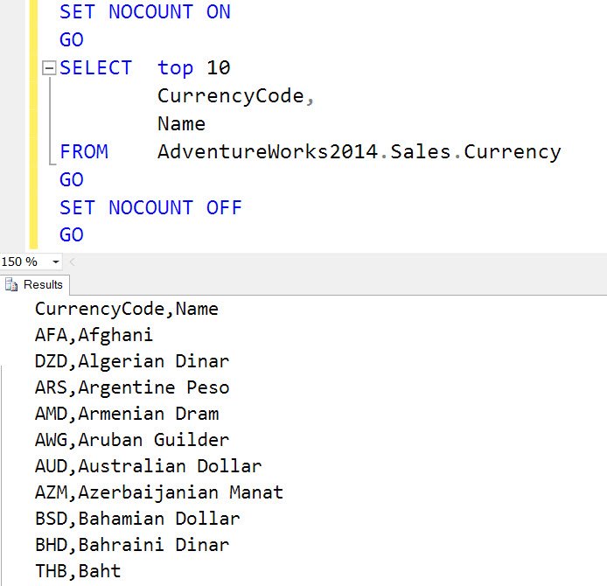Click the top 10 clause in query
The height and width of the screenshot is (586, 607).
pyautogui.click(x=194, y=68)
